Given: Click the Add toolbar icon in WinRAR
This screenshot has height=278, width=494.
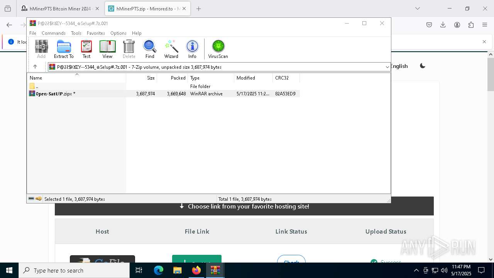Looking at the screenshot, I should pyautogui.click(x=41, y=49).
